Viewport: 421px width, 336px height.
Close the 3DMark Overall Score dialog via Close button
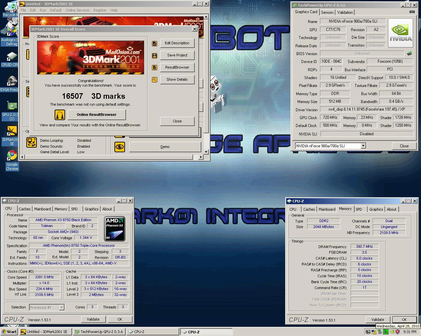[x=177, y=121]
